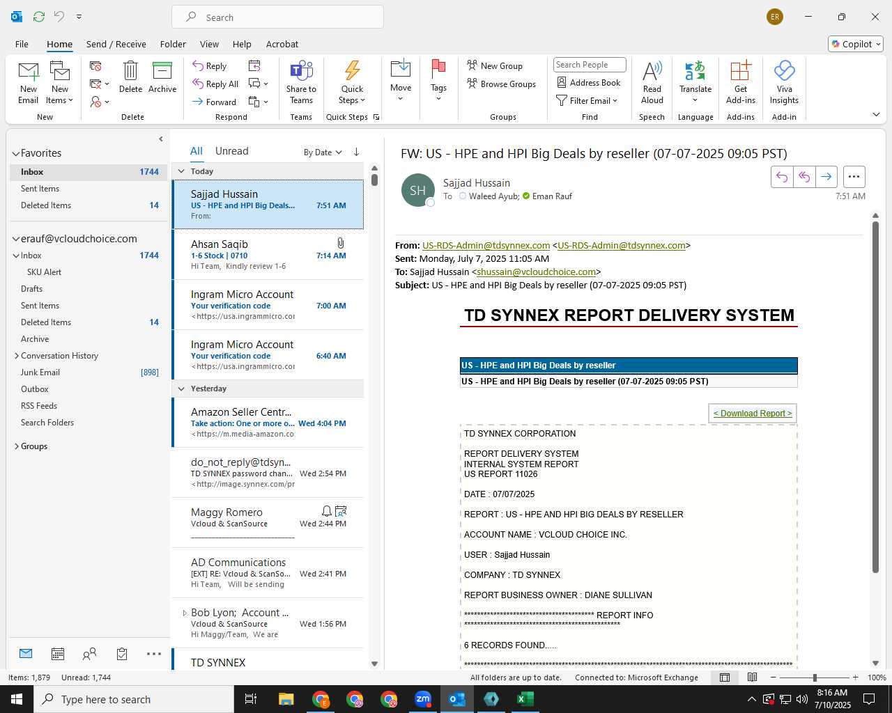Open the Copilot dropdown

click(x=856, y=44)
